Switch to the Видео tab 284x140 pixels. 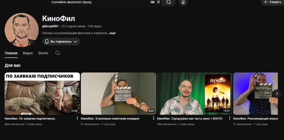point(28,53)
